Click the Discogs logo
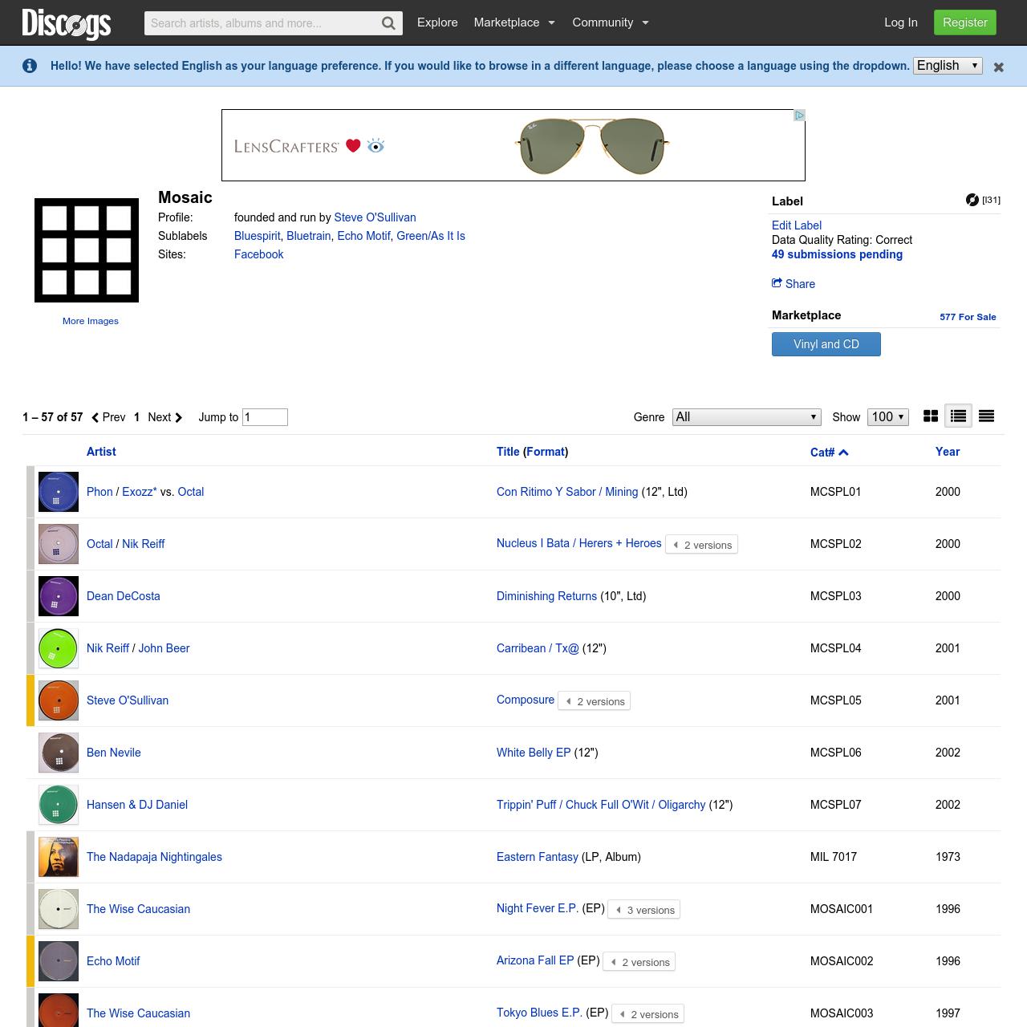1027x1027 pixels. tap(67, 23)
